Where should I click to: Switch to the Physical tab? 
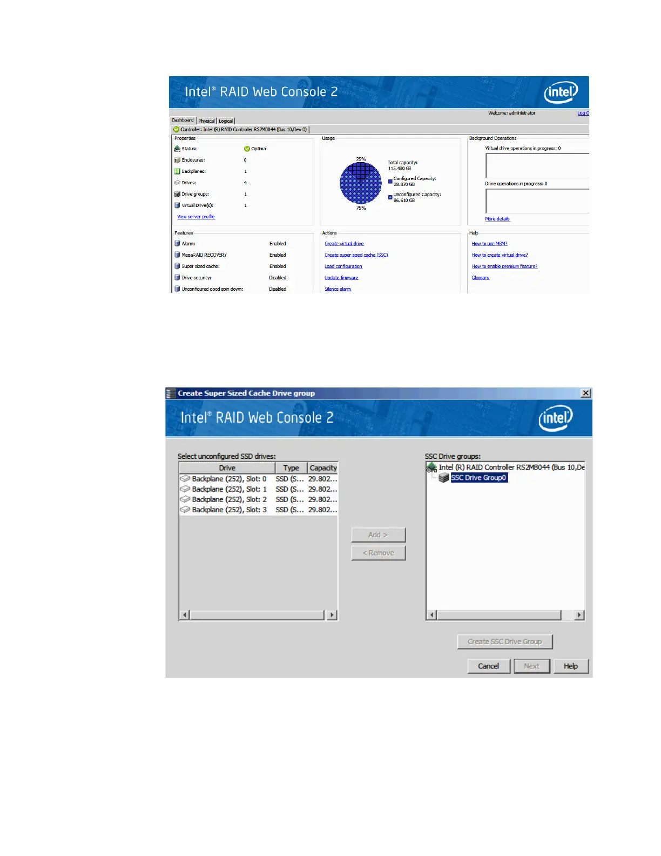point(206,121)
